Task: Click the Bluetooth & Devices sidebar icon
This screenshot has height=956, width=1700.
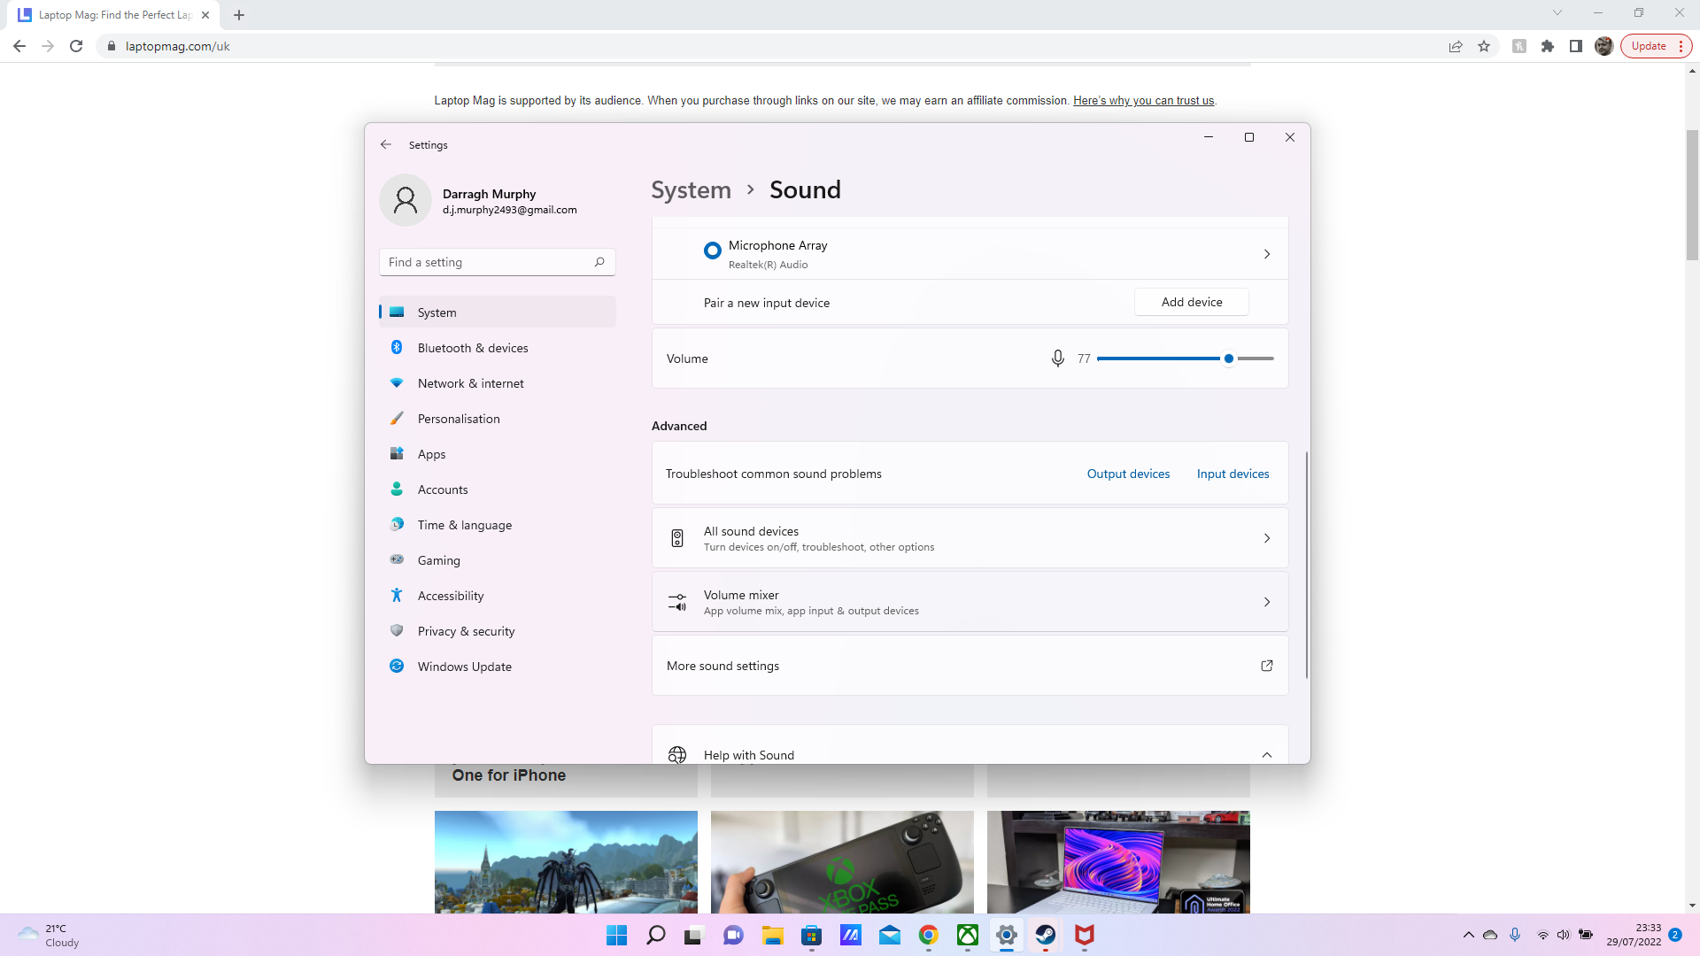Action: point(398,347)
